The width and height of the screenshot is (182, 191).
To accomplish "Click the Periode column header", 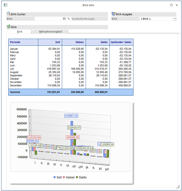I will tap(23, 42).
